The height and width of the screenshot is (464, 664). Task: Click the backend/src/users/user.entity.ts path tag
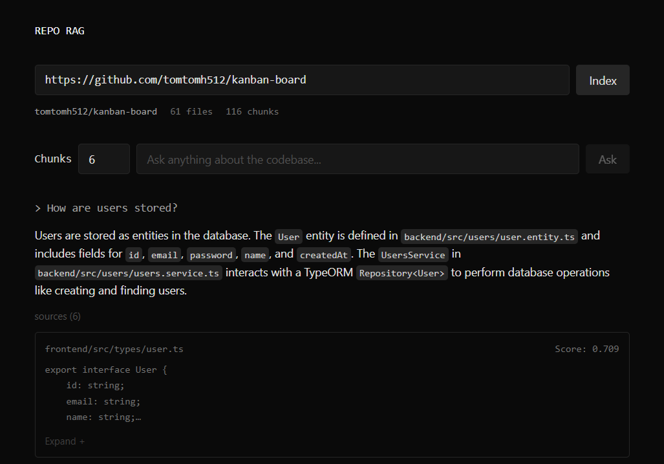click(489, 236)
